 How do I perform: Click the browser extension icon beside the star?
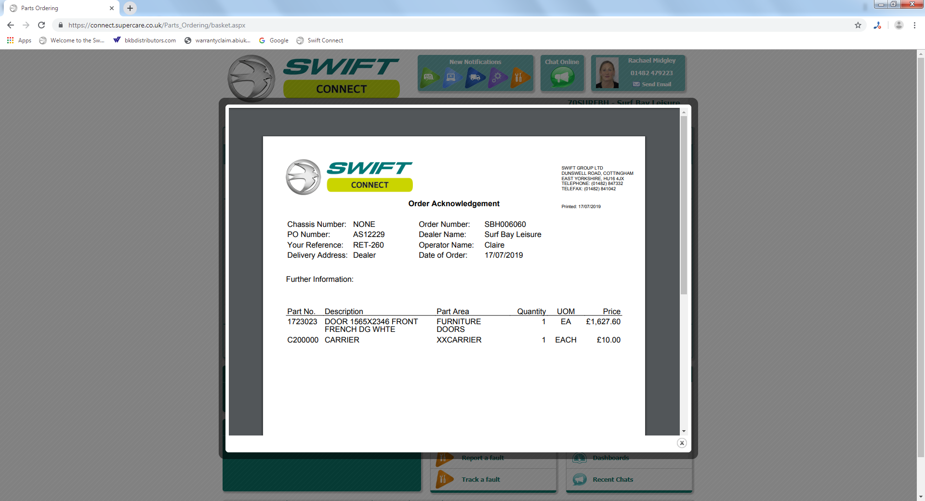click(877, 25)
